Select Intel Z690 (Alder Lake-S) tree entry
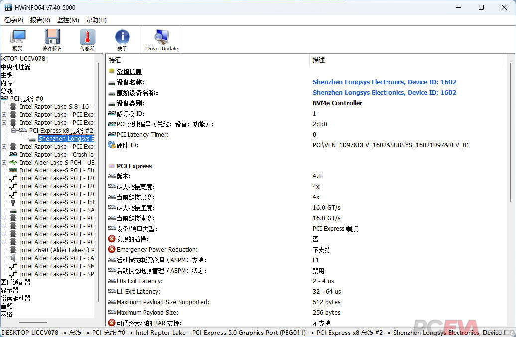 point(57,250)
